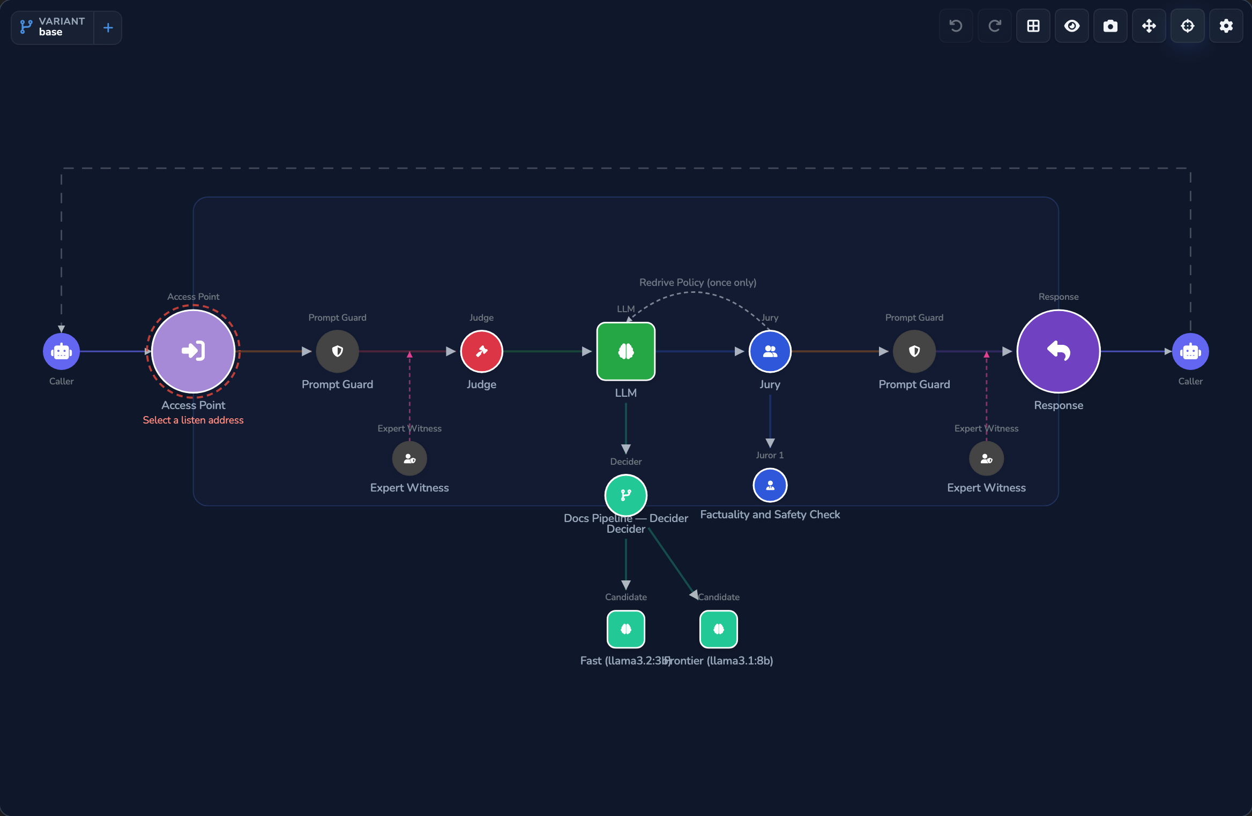1252x816 pixels.
Task: Select the Judge gavel node
Action: tap(481, 351)
